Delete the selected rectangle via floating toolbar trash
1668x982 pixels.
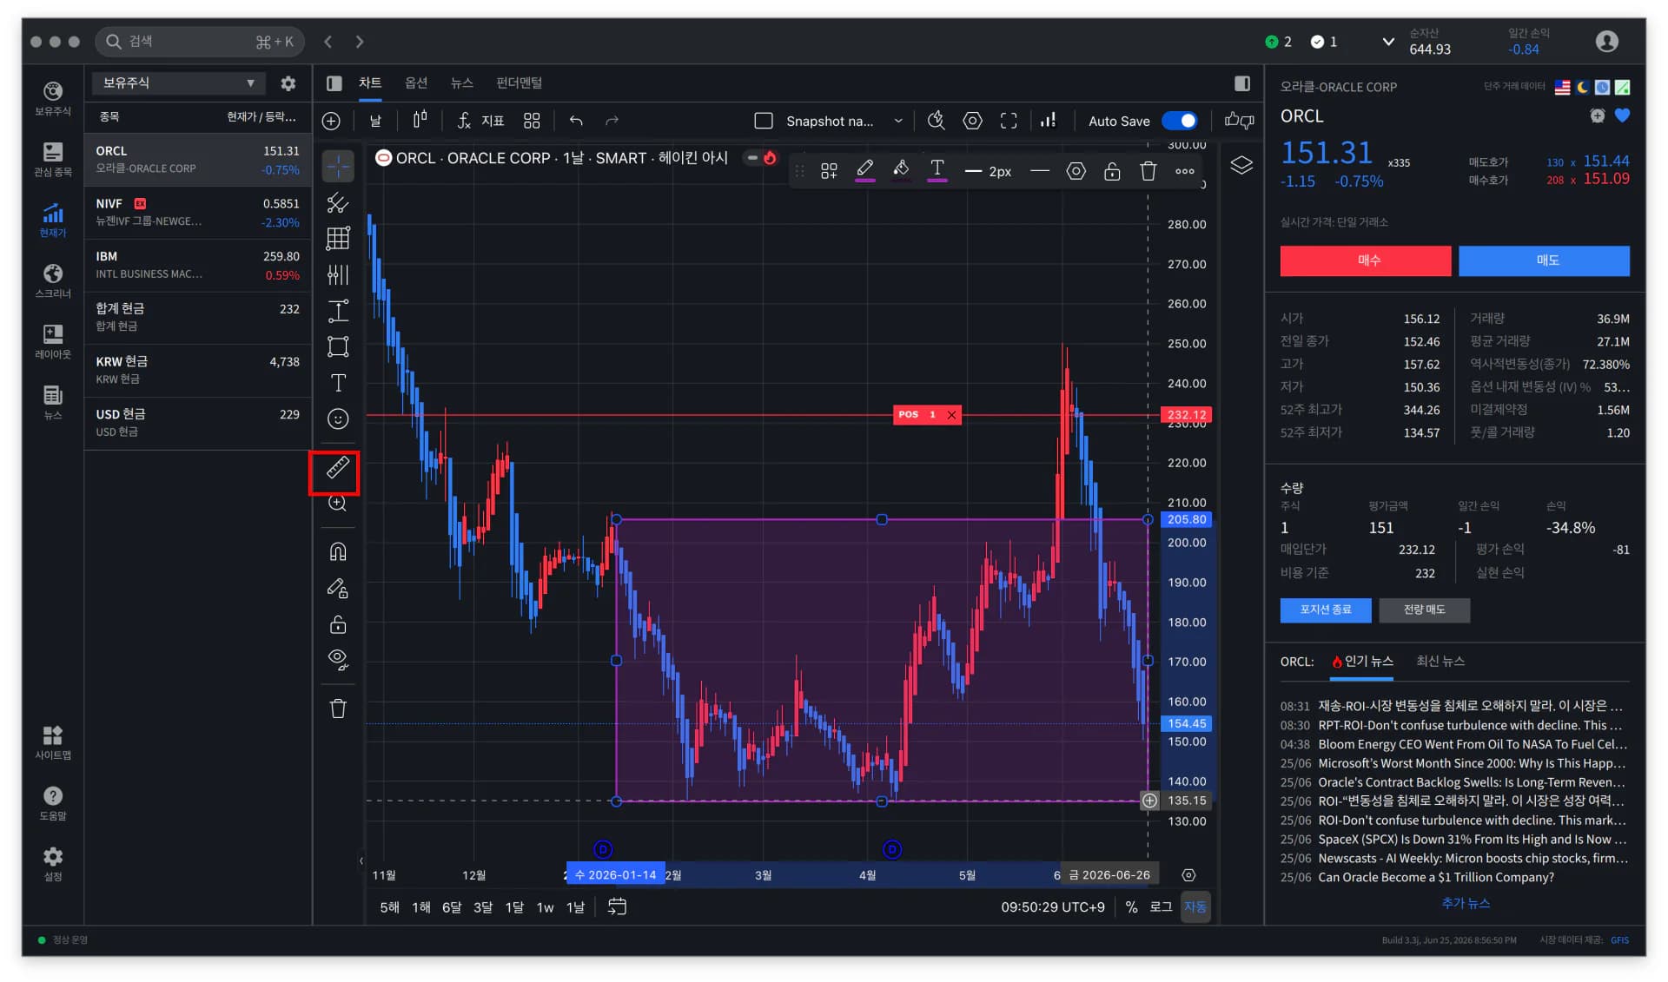pyautogui.click(x=1148, y=171)
